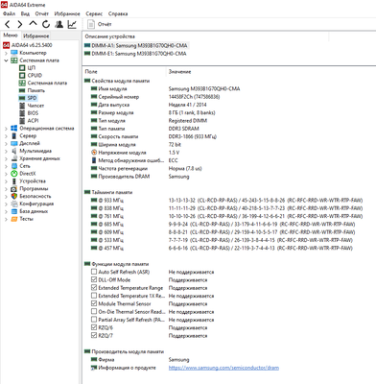Toggle DLL-Off Mode checkbox
Screen dimensions: 376x384
click(x=94, y=279)
